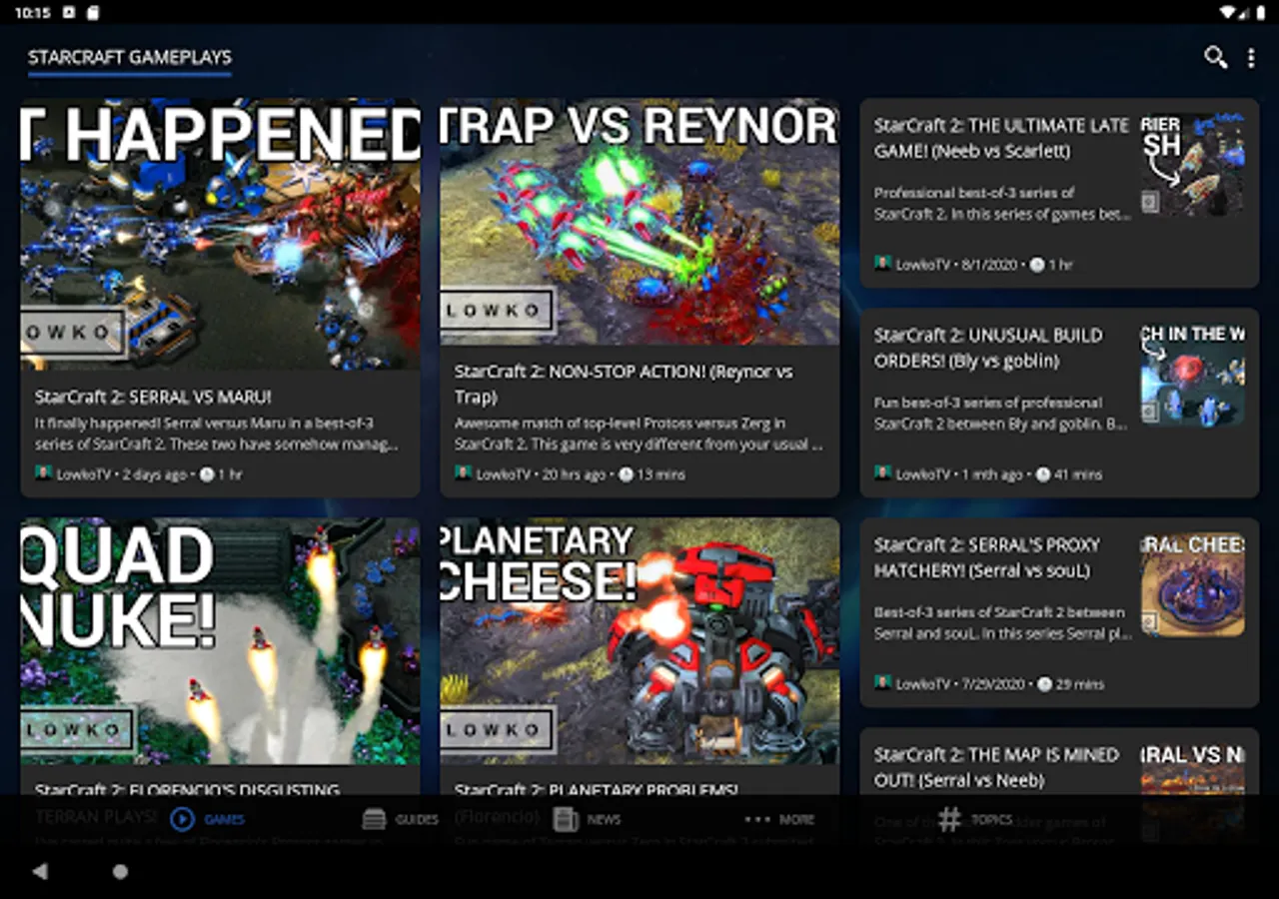Viewport: 1279px width, 899px height.
Task: Click 'LowkoTV • 2 days ago' text
Action: click(x=121, y=474)
